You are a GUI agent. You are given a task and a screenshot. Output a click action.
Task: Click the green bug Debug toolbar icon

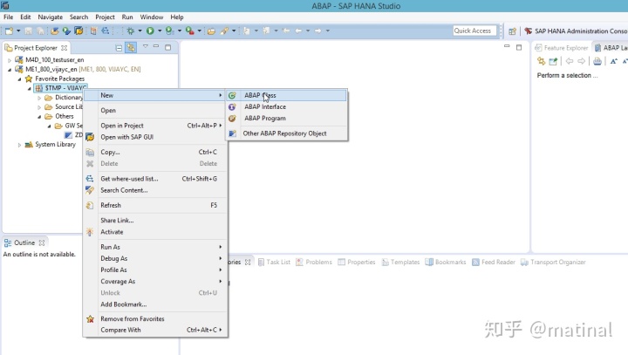click(x=131, y=31)
